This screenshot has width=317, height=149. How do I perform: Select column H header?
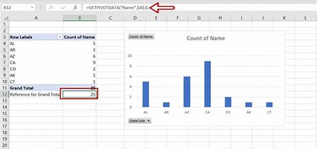pos(220,18)
